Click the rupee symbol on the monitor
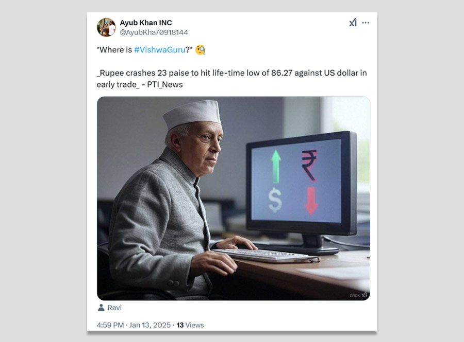This screenshot has width=464, height=342. point(309,165)
